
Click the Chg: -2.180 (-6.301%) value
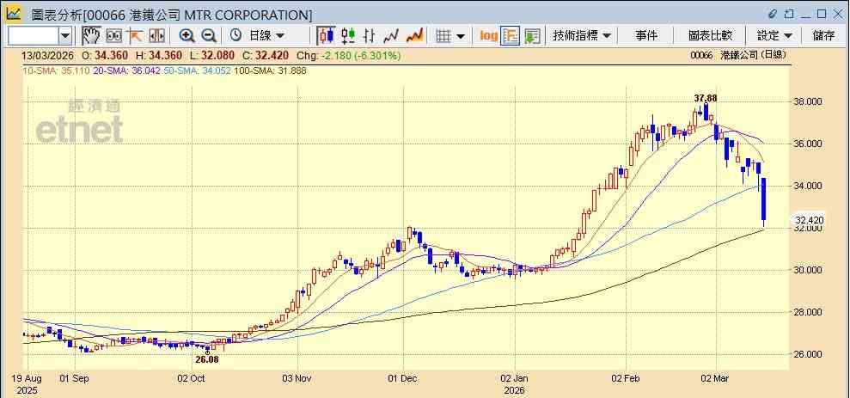(350, 55)
